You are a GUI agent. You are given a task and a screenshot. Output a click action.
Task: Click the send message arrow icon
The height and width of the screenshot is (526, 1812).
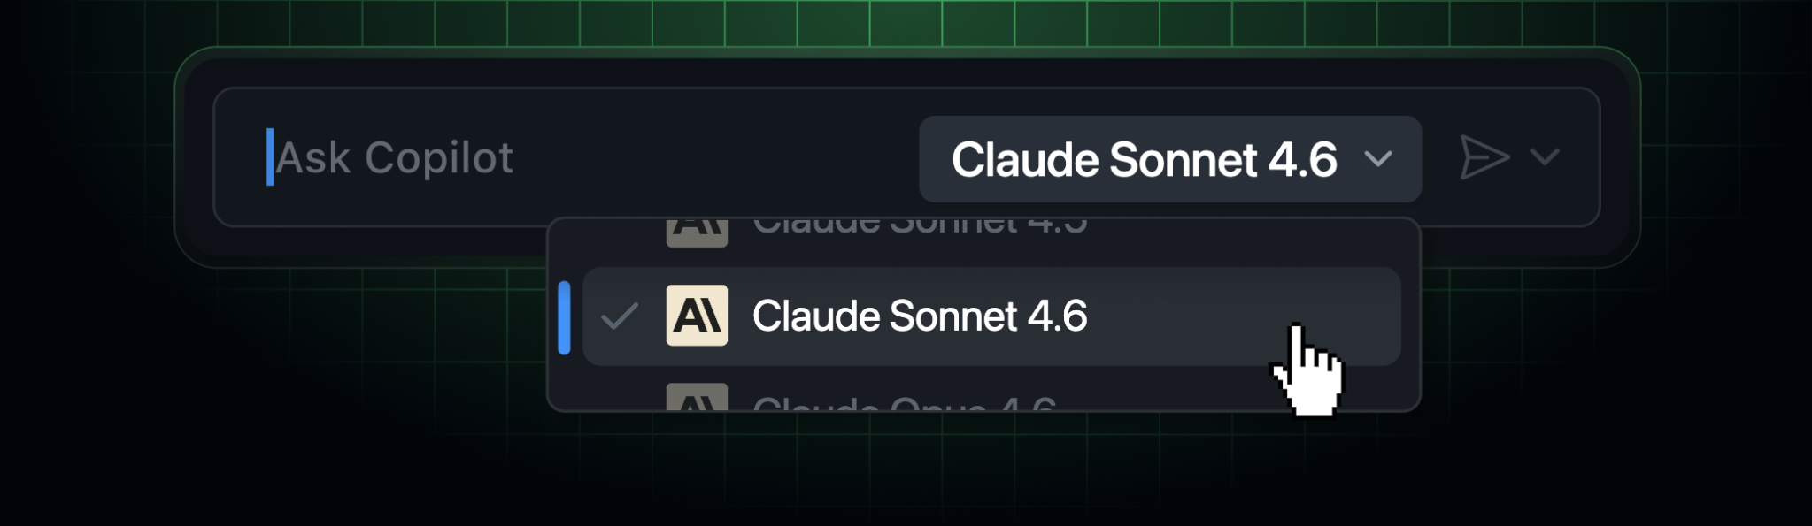[1484, 158]
